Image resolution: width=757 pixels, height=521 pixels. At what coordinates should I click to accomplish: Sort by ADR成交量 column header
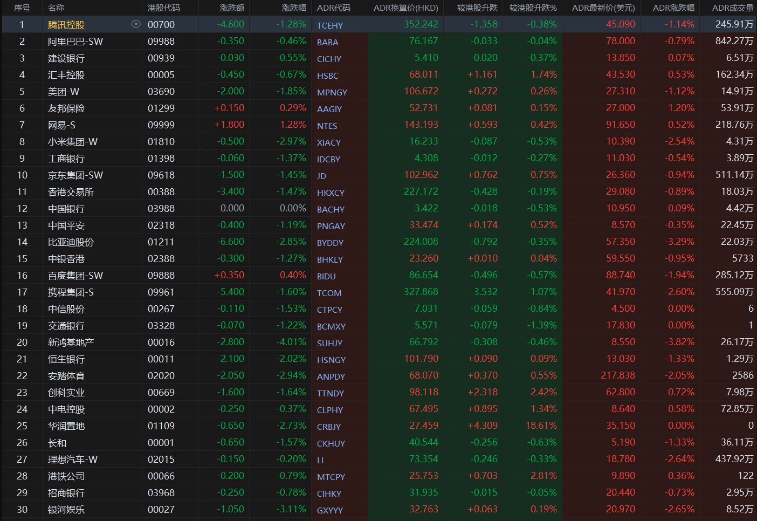point(733,8)
